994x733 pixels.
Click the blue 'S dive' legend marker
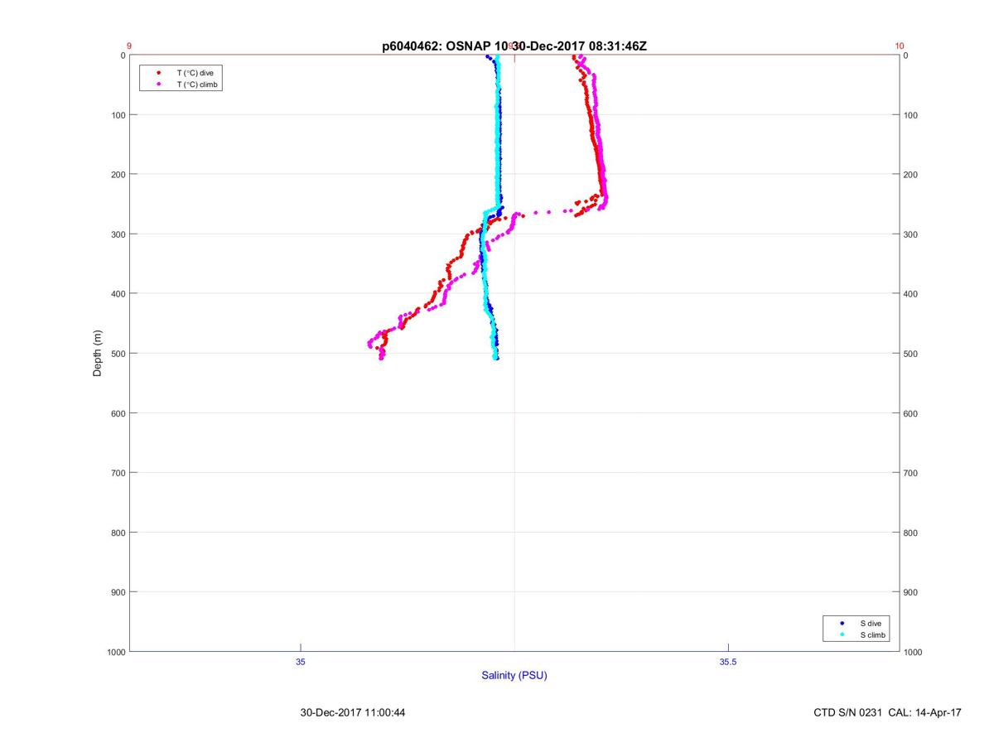pyautogui.click(x=842, y=623)
